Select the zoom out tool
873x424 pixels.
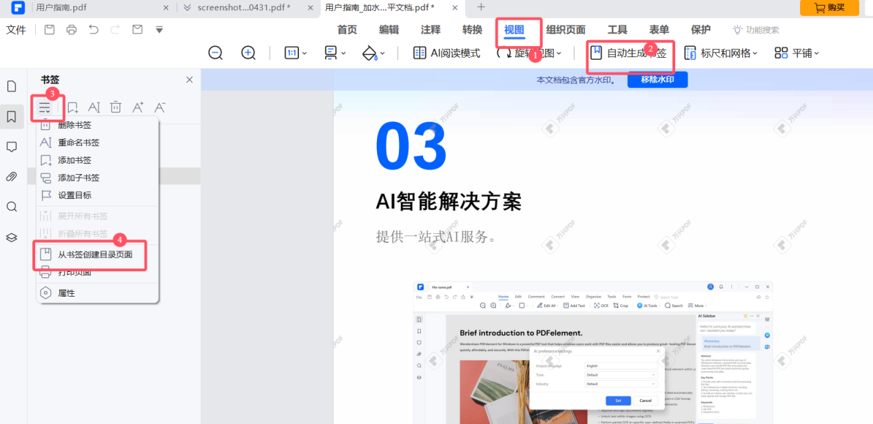tap(215, 52)
